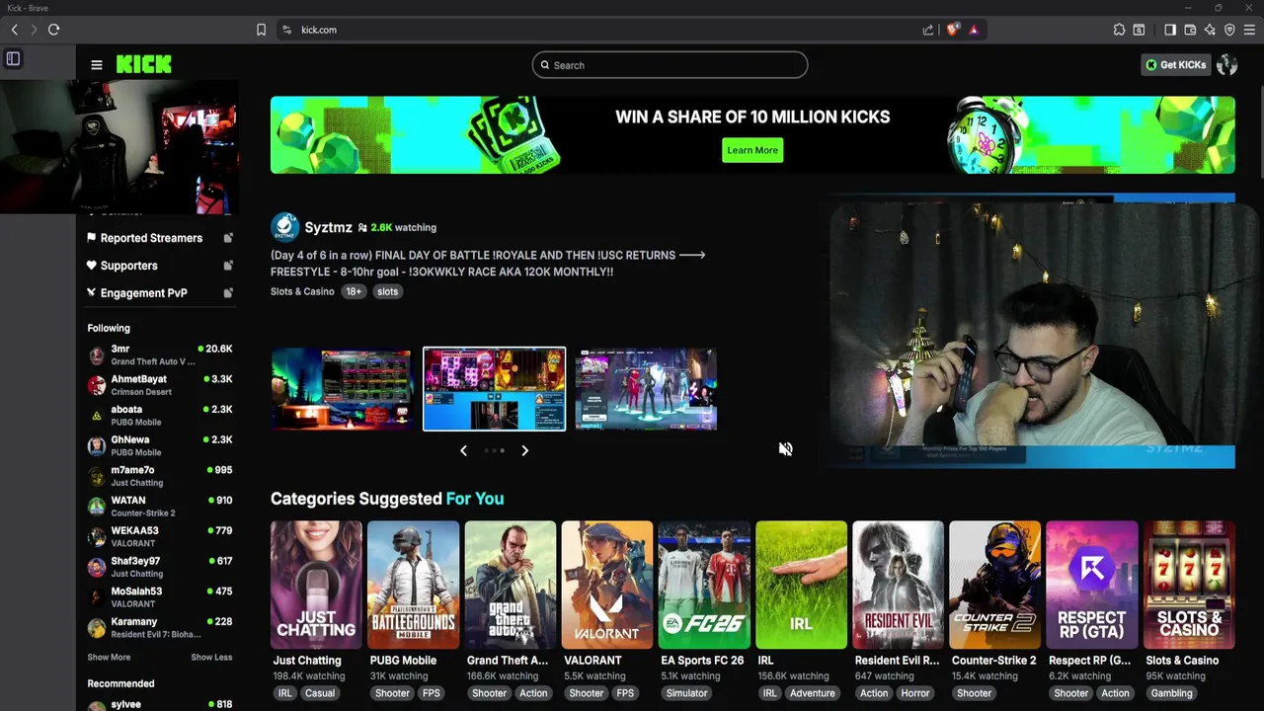The image size is (1264, 711).
Task: Go back with browser back arrow
Action: click(x=15, y=30)
